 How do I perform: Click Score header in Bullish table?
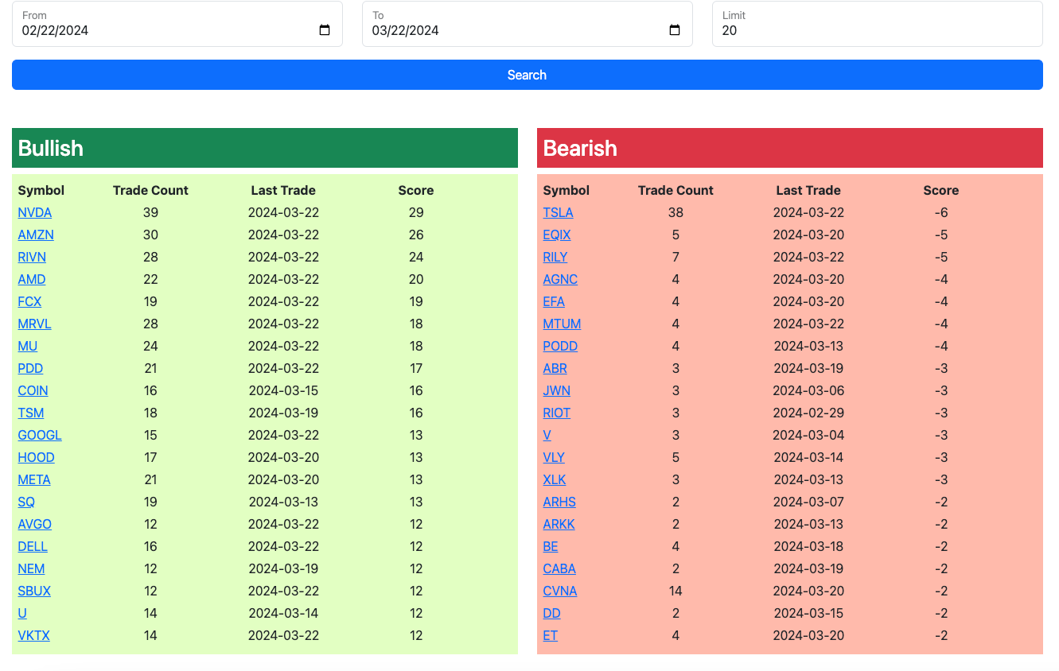(416, 190)
